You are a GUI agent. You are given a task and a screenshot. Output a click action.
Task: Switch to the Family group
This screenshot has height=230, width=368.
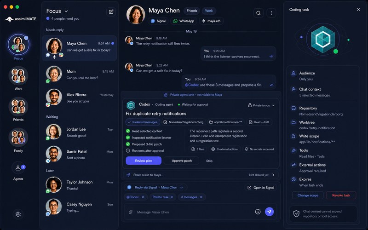pyautogui.click(x=18, y=140)
